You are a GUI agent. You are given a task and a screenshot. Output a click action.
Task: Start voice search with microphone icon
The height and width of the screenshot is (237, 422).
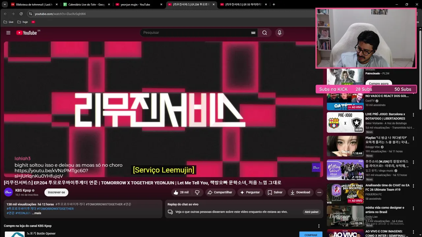[280, 33]
